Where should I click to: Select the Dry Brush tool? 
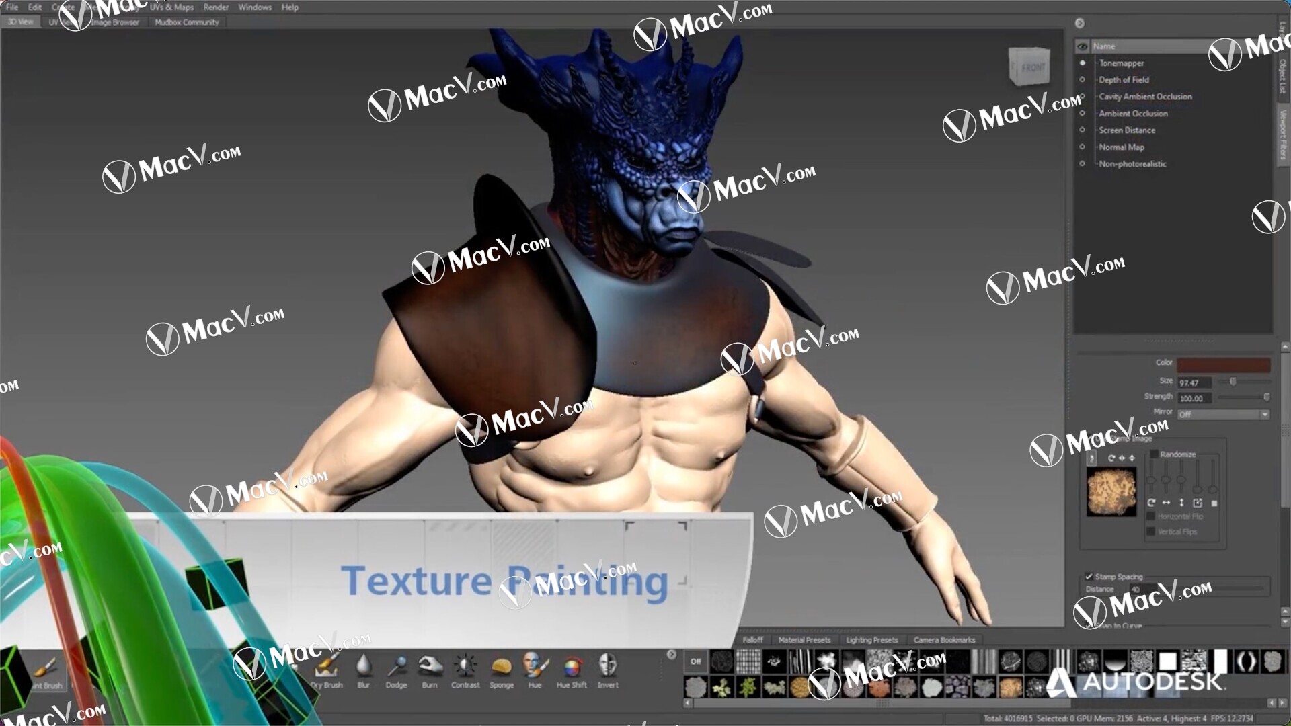(x=327, y=671)
